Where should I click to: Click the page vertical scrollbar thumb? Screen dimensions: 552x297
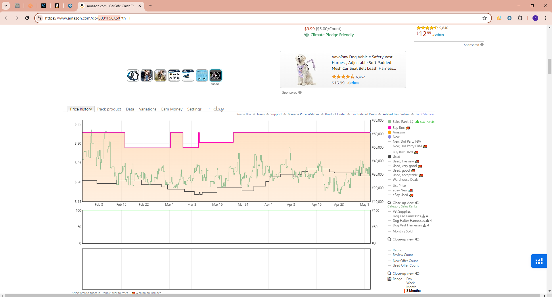coord(549,67)
